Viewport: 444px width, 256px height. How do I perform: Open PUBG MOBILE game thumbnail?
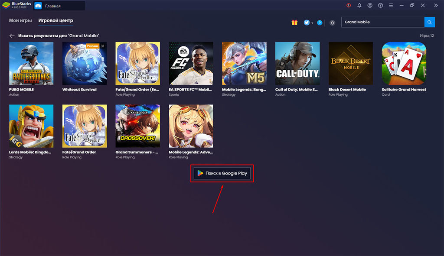coord(31,63)
